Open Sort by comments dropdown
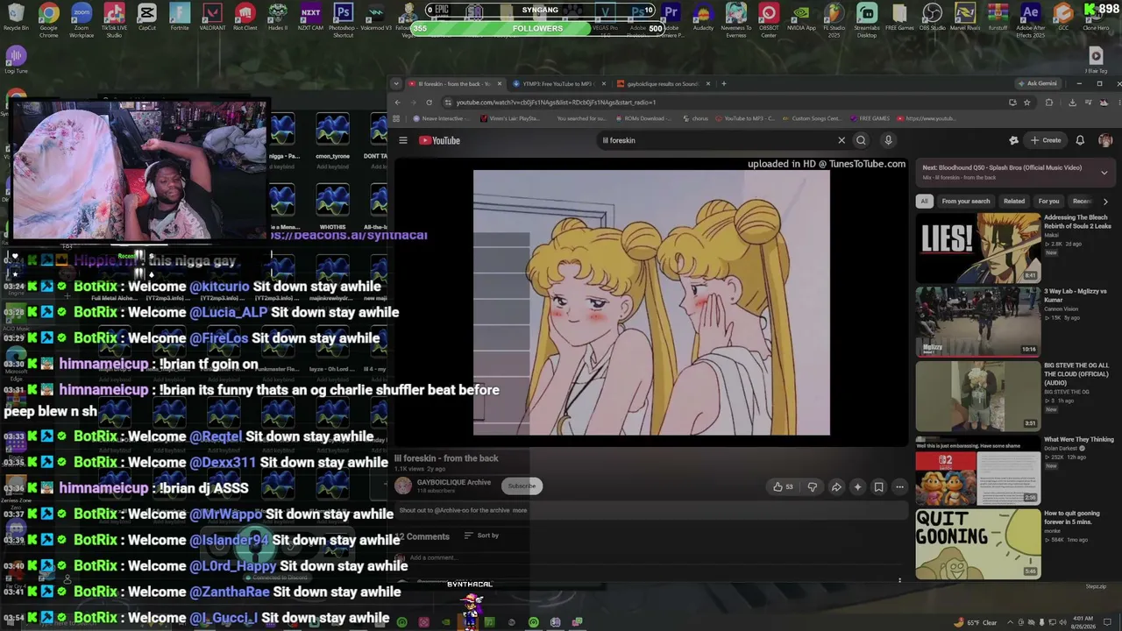Image resolution: width=1122 pixels, height=631 pixels. click(481, 535)
